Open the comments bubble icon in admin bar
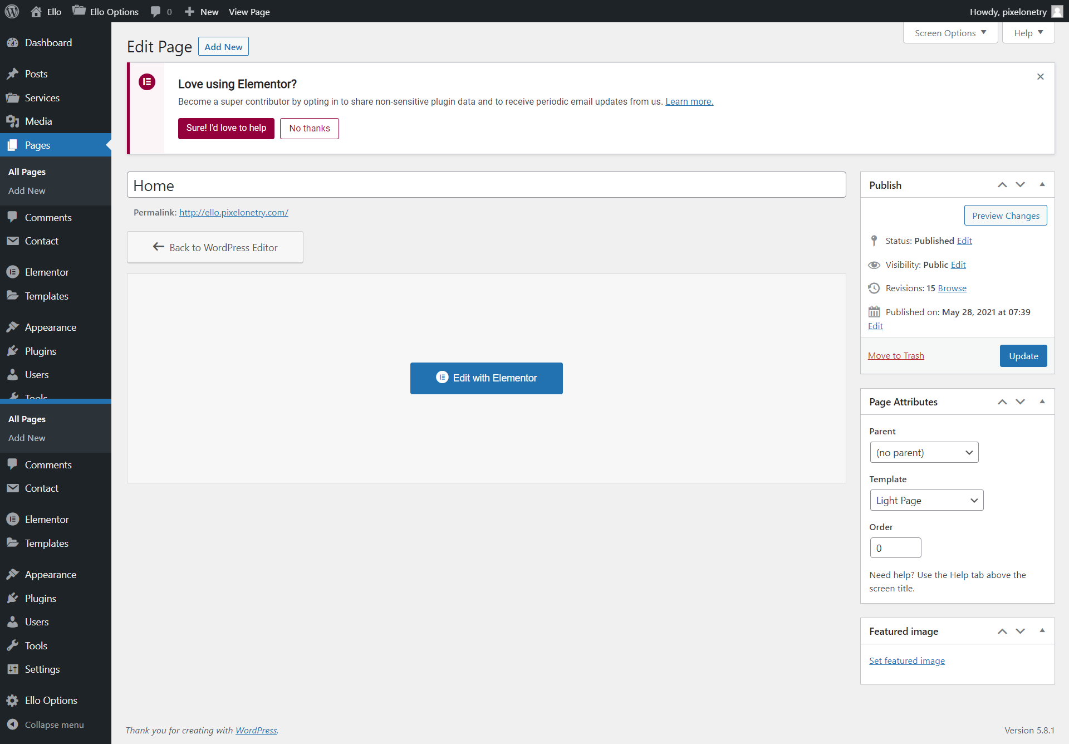 click(156, 11)
